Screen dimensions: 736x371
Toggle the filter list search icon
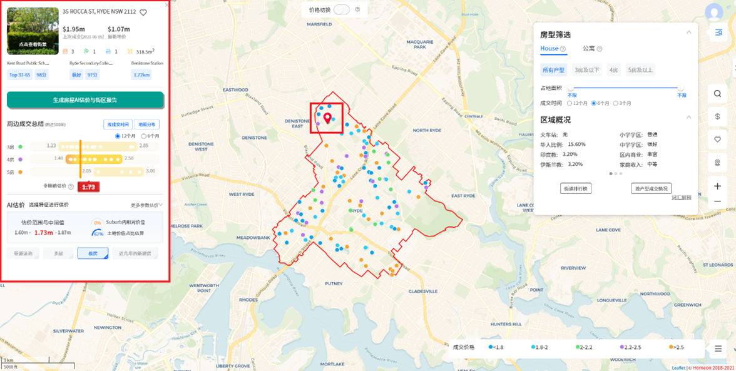pos(718,33)
